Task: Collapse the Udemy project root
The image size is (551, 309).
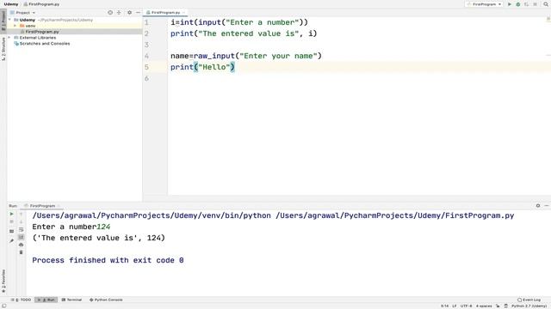Action: point(9,20)
